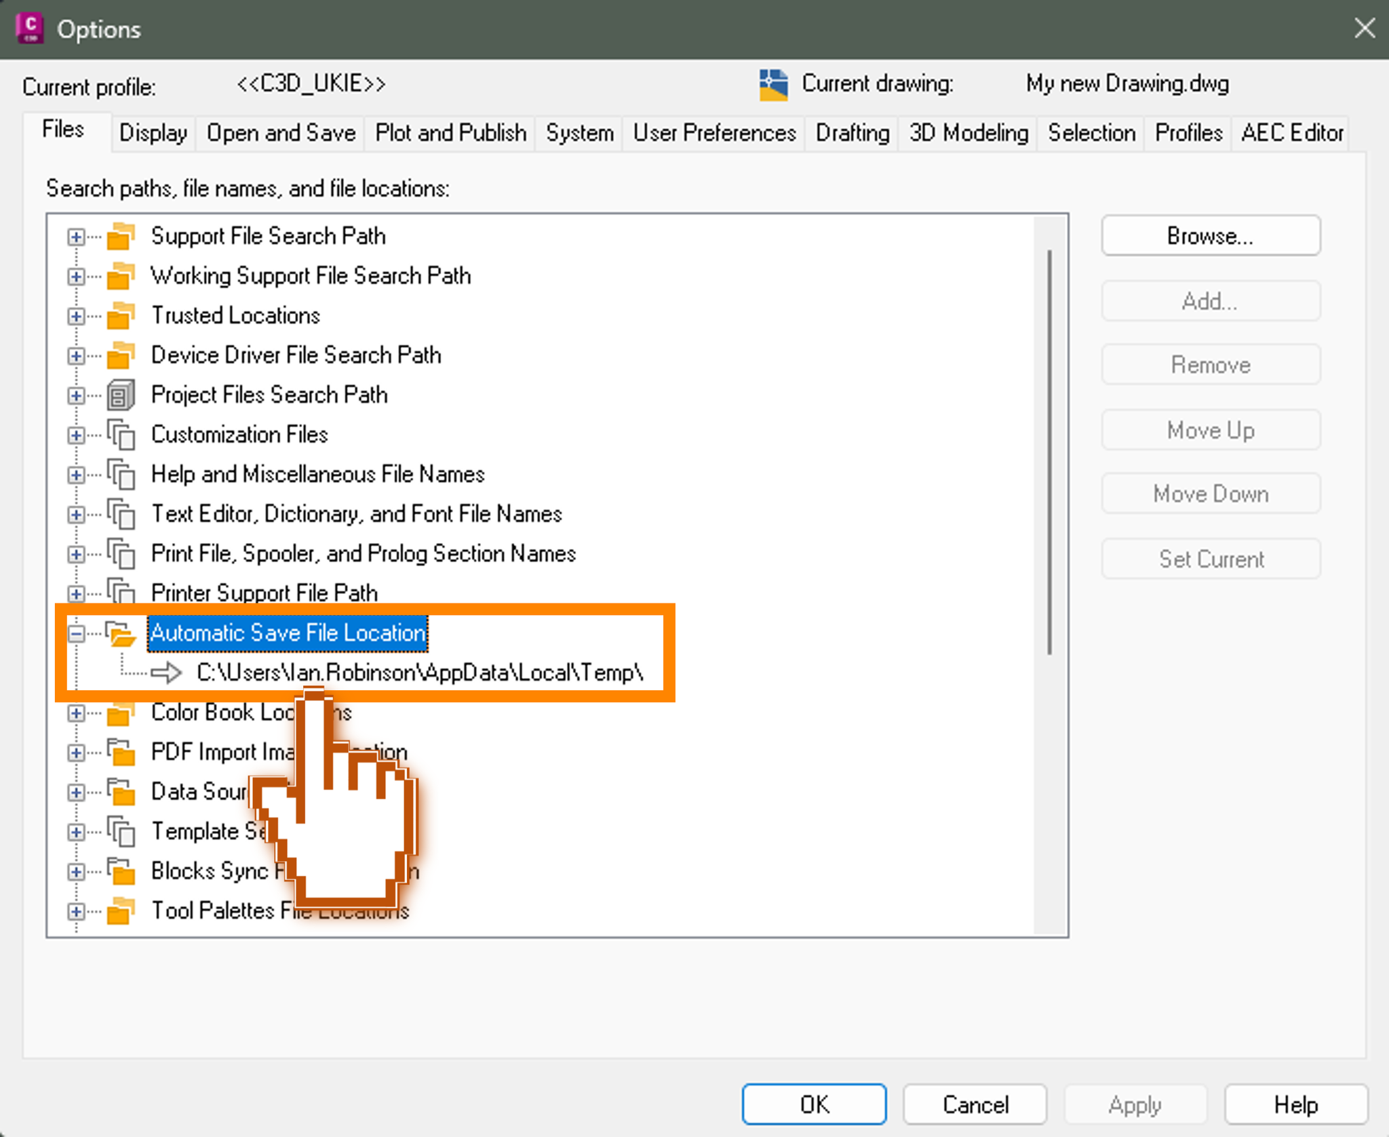Screen dimensions: 1389x1137
Task: Select the Profiles tab
Action: click(1188, 133)
